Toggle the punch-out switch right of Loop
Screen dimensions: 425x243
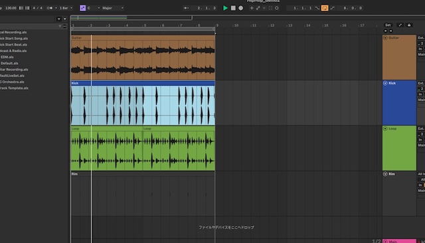click(332, 8)
